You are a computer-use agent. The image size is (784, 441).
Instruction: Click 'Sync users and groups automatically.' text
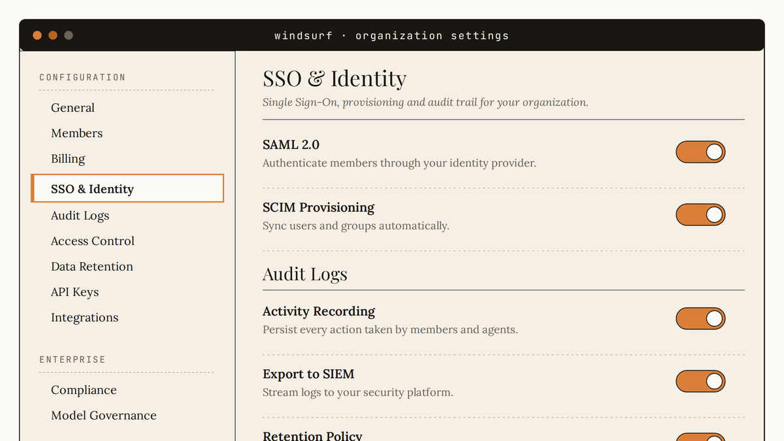pyautogui.click(x=356, y=225)
